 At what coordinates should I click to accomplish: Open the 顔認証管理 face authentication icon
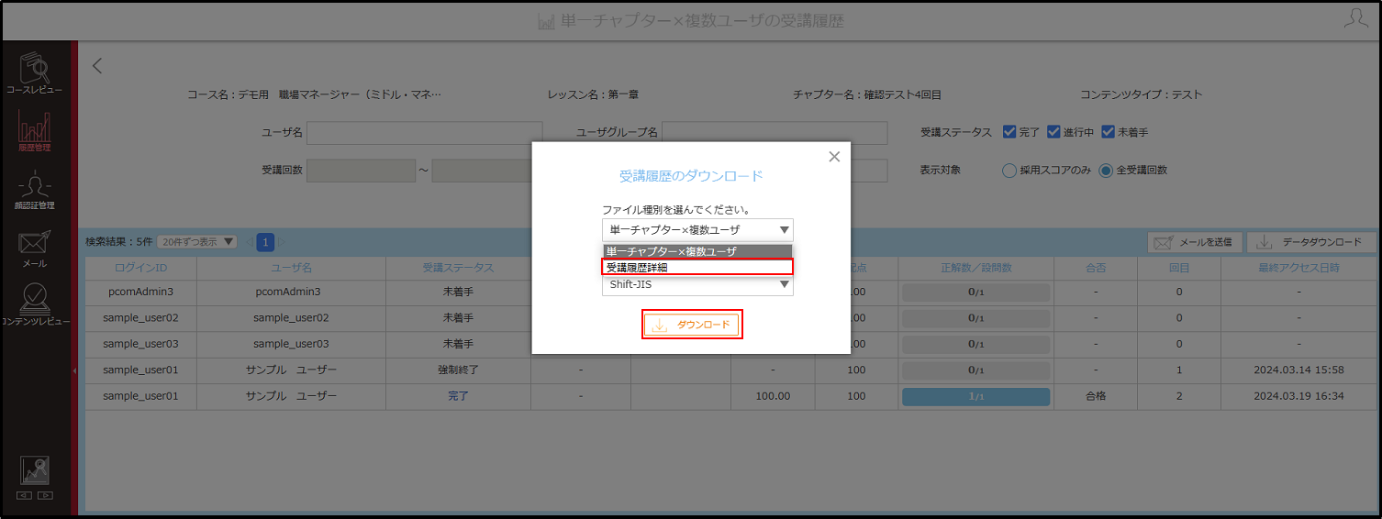pos(35,191)
